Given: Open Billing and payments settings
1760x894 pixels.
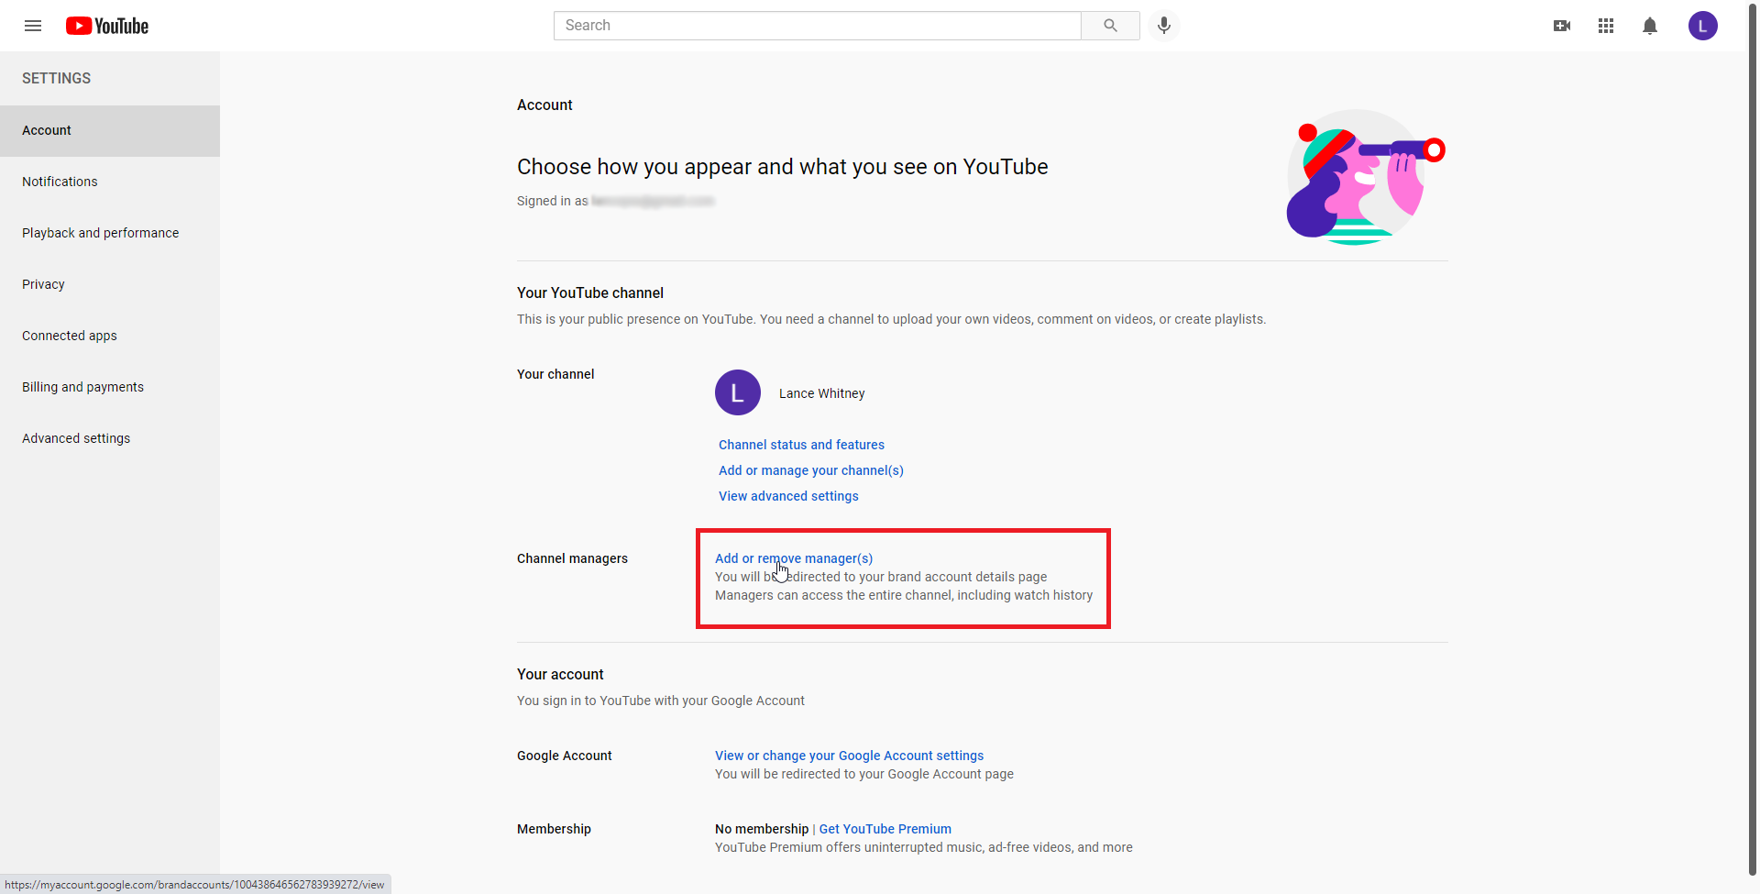Looking at the screenshot, I should coord(110,387).
